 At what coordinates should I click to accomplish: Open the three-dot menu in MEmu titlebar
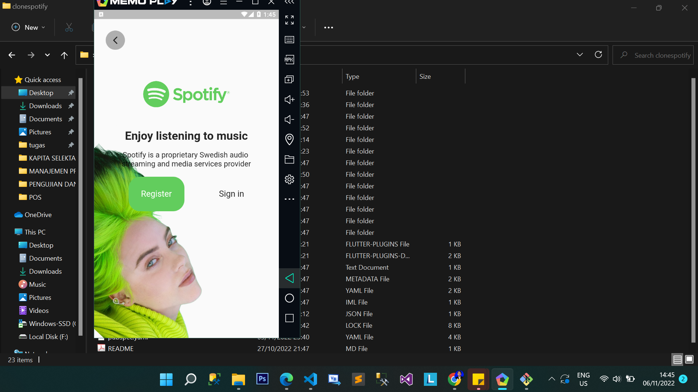[190, 3]
